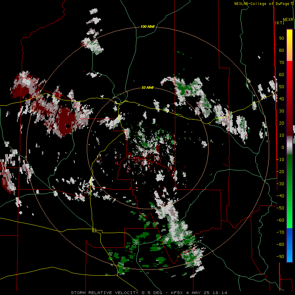Click the -20 value on the velocity scale
Viewport: 295px width, 295px height.
[x=280, y=171]
